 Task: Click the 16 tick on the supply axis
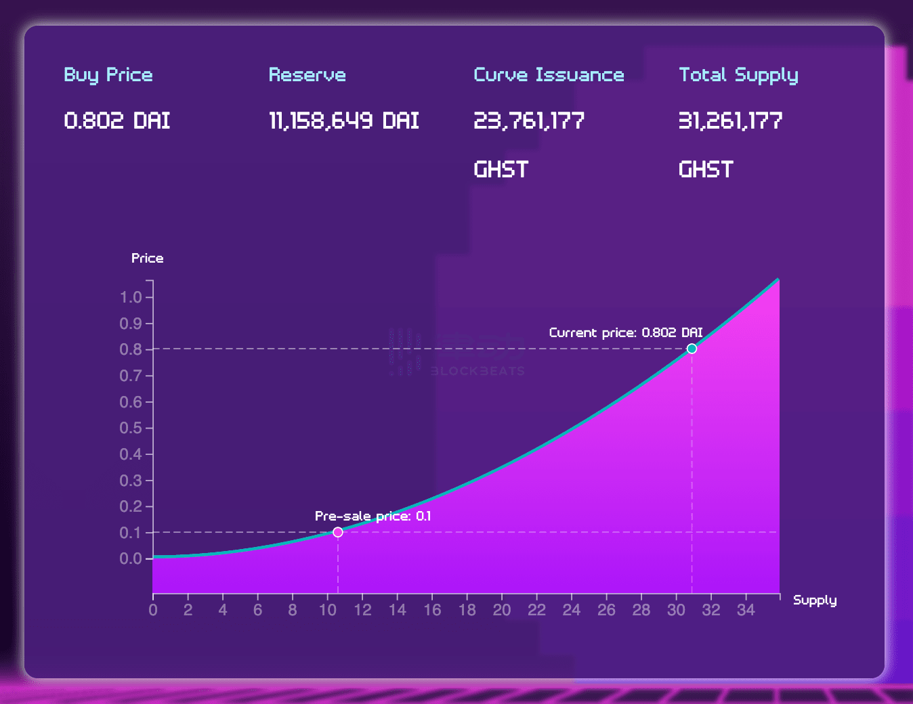pos(432,610)
